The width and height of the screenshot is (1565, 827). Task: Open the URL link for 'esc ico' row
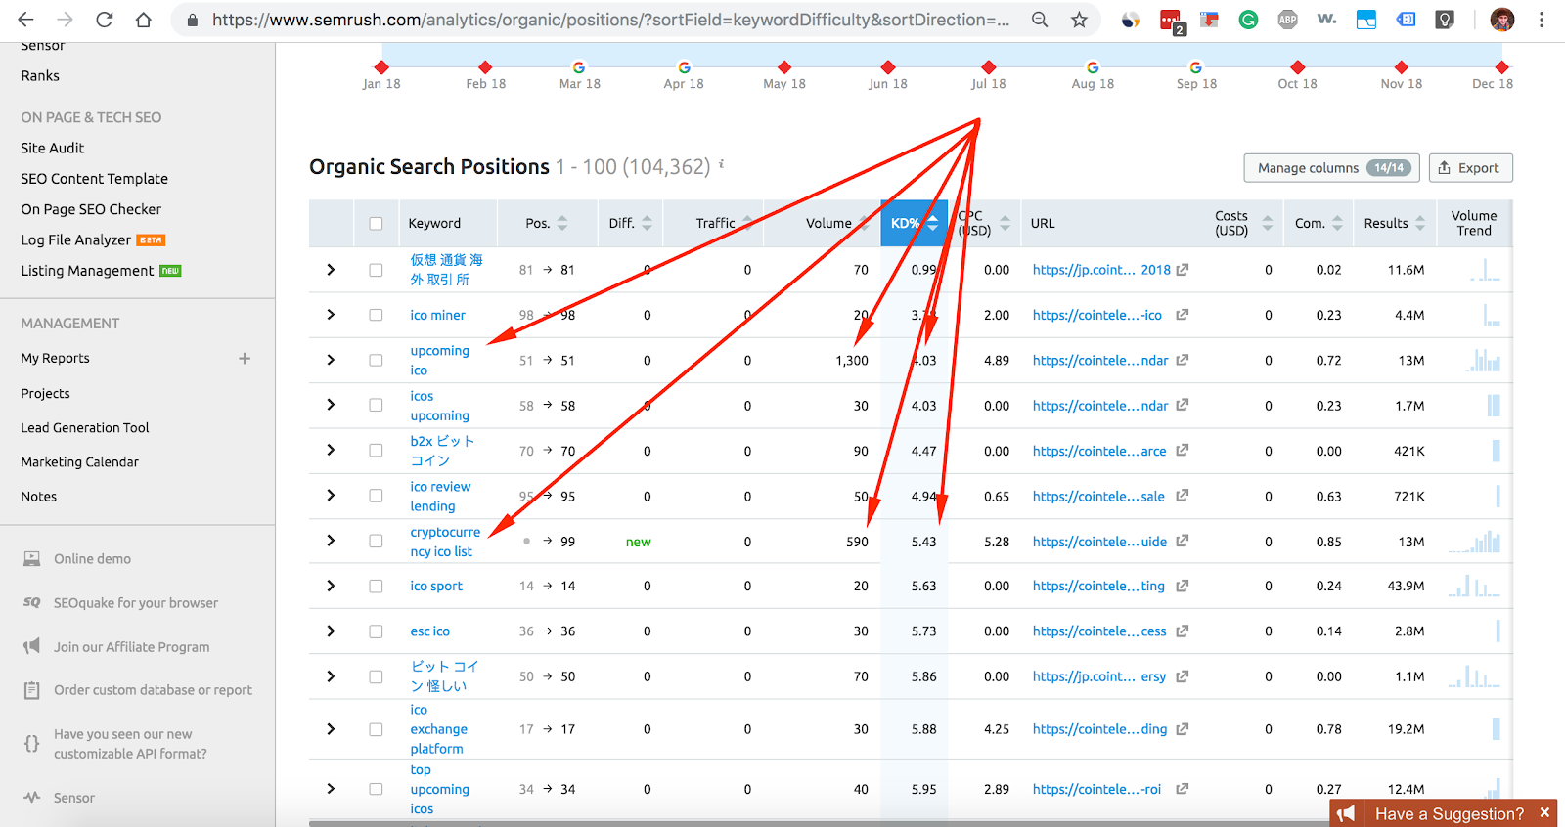[x=1099, y=631]
